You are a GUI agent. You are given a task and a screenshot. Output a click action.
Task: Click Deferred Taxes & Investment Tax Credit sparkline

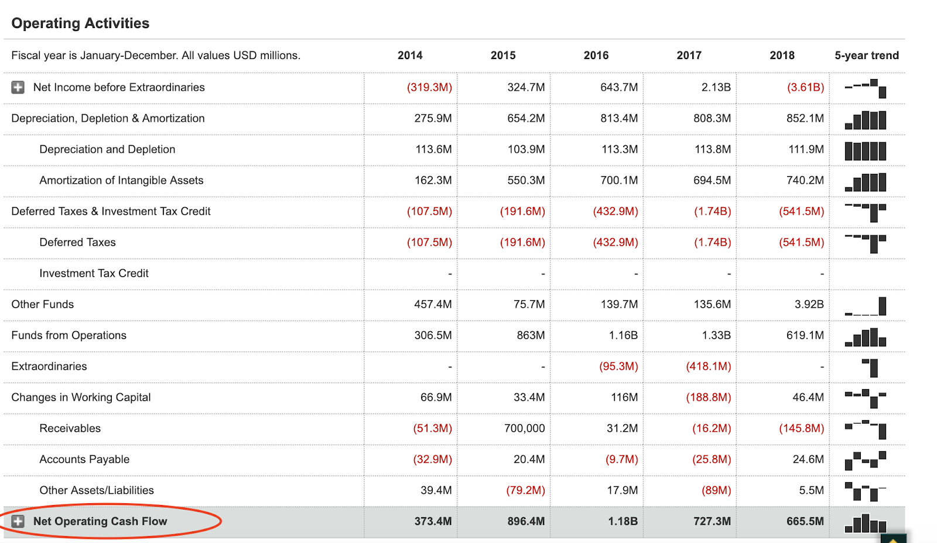click(x=866, y=212)
